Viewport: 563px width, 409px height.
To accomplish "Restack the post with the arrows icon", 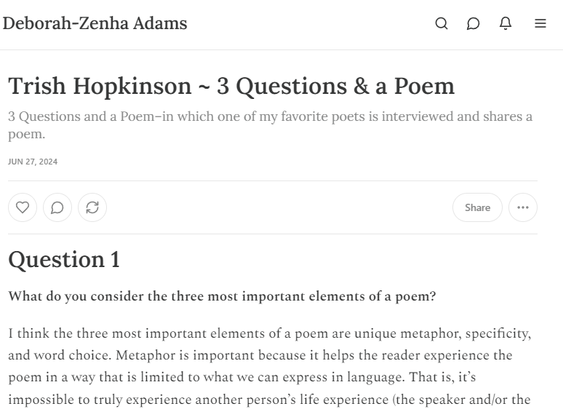I will (92, 207).
